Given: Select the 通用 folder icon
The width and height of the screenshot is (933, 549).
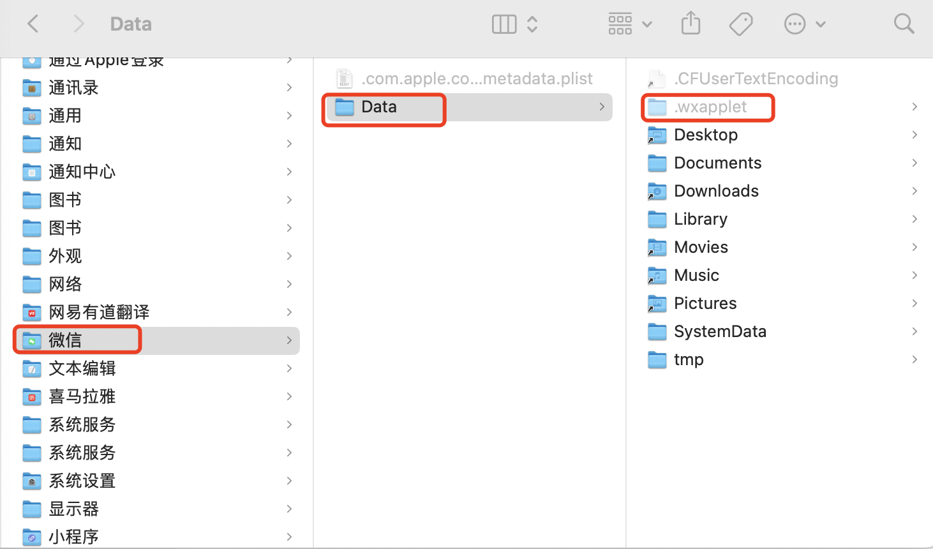Looking at the screenshot, I should (32, 116).
